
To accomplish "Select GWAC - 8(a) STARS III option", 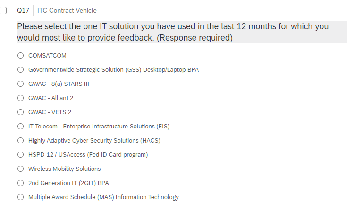I will point(20,84).
